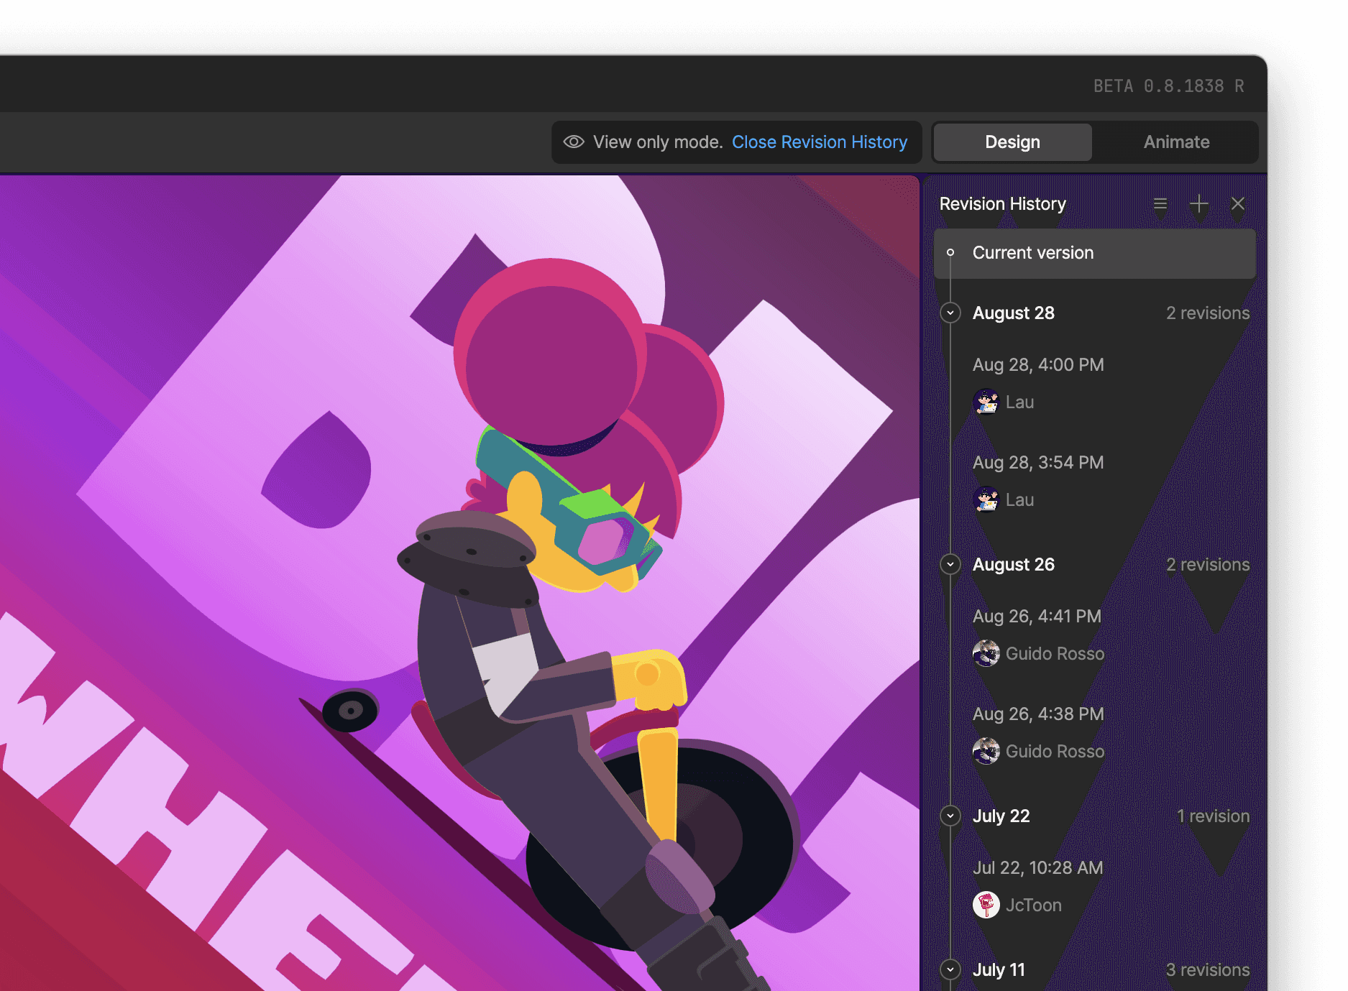The image size is (1348, 991).
Task: Click the eye icon beside View only mode
Action: (x=573, y=142)
